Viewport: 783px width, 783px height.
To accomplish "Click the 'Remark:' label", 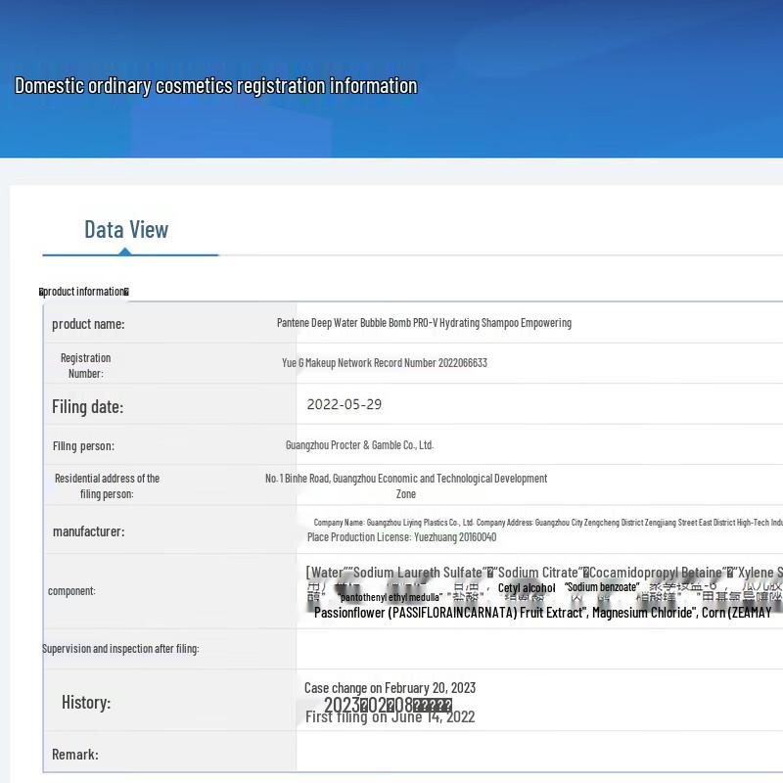I will [75, 755].
